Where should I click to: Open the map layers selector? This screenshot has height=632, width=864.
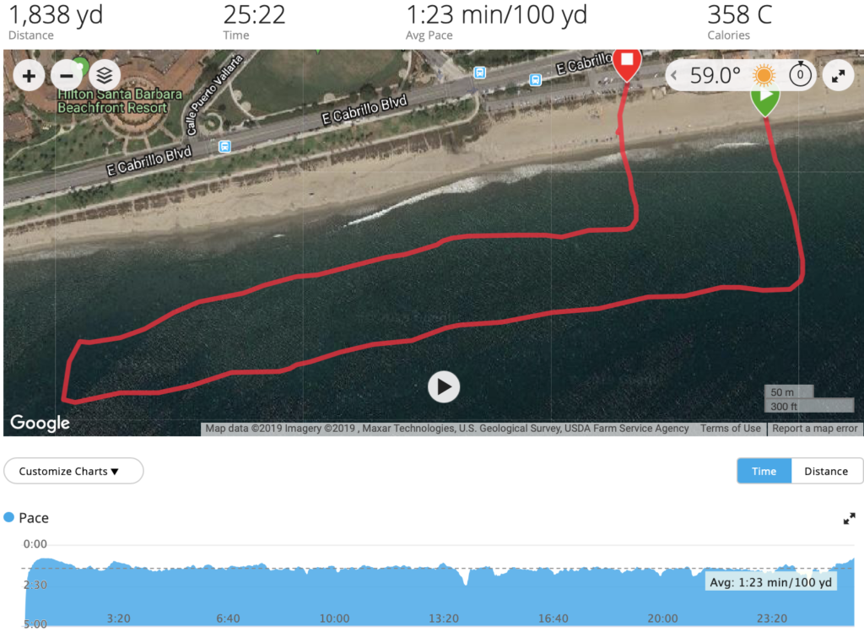pos(104,76)
